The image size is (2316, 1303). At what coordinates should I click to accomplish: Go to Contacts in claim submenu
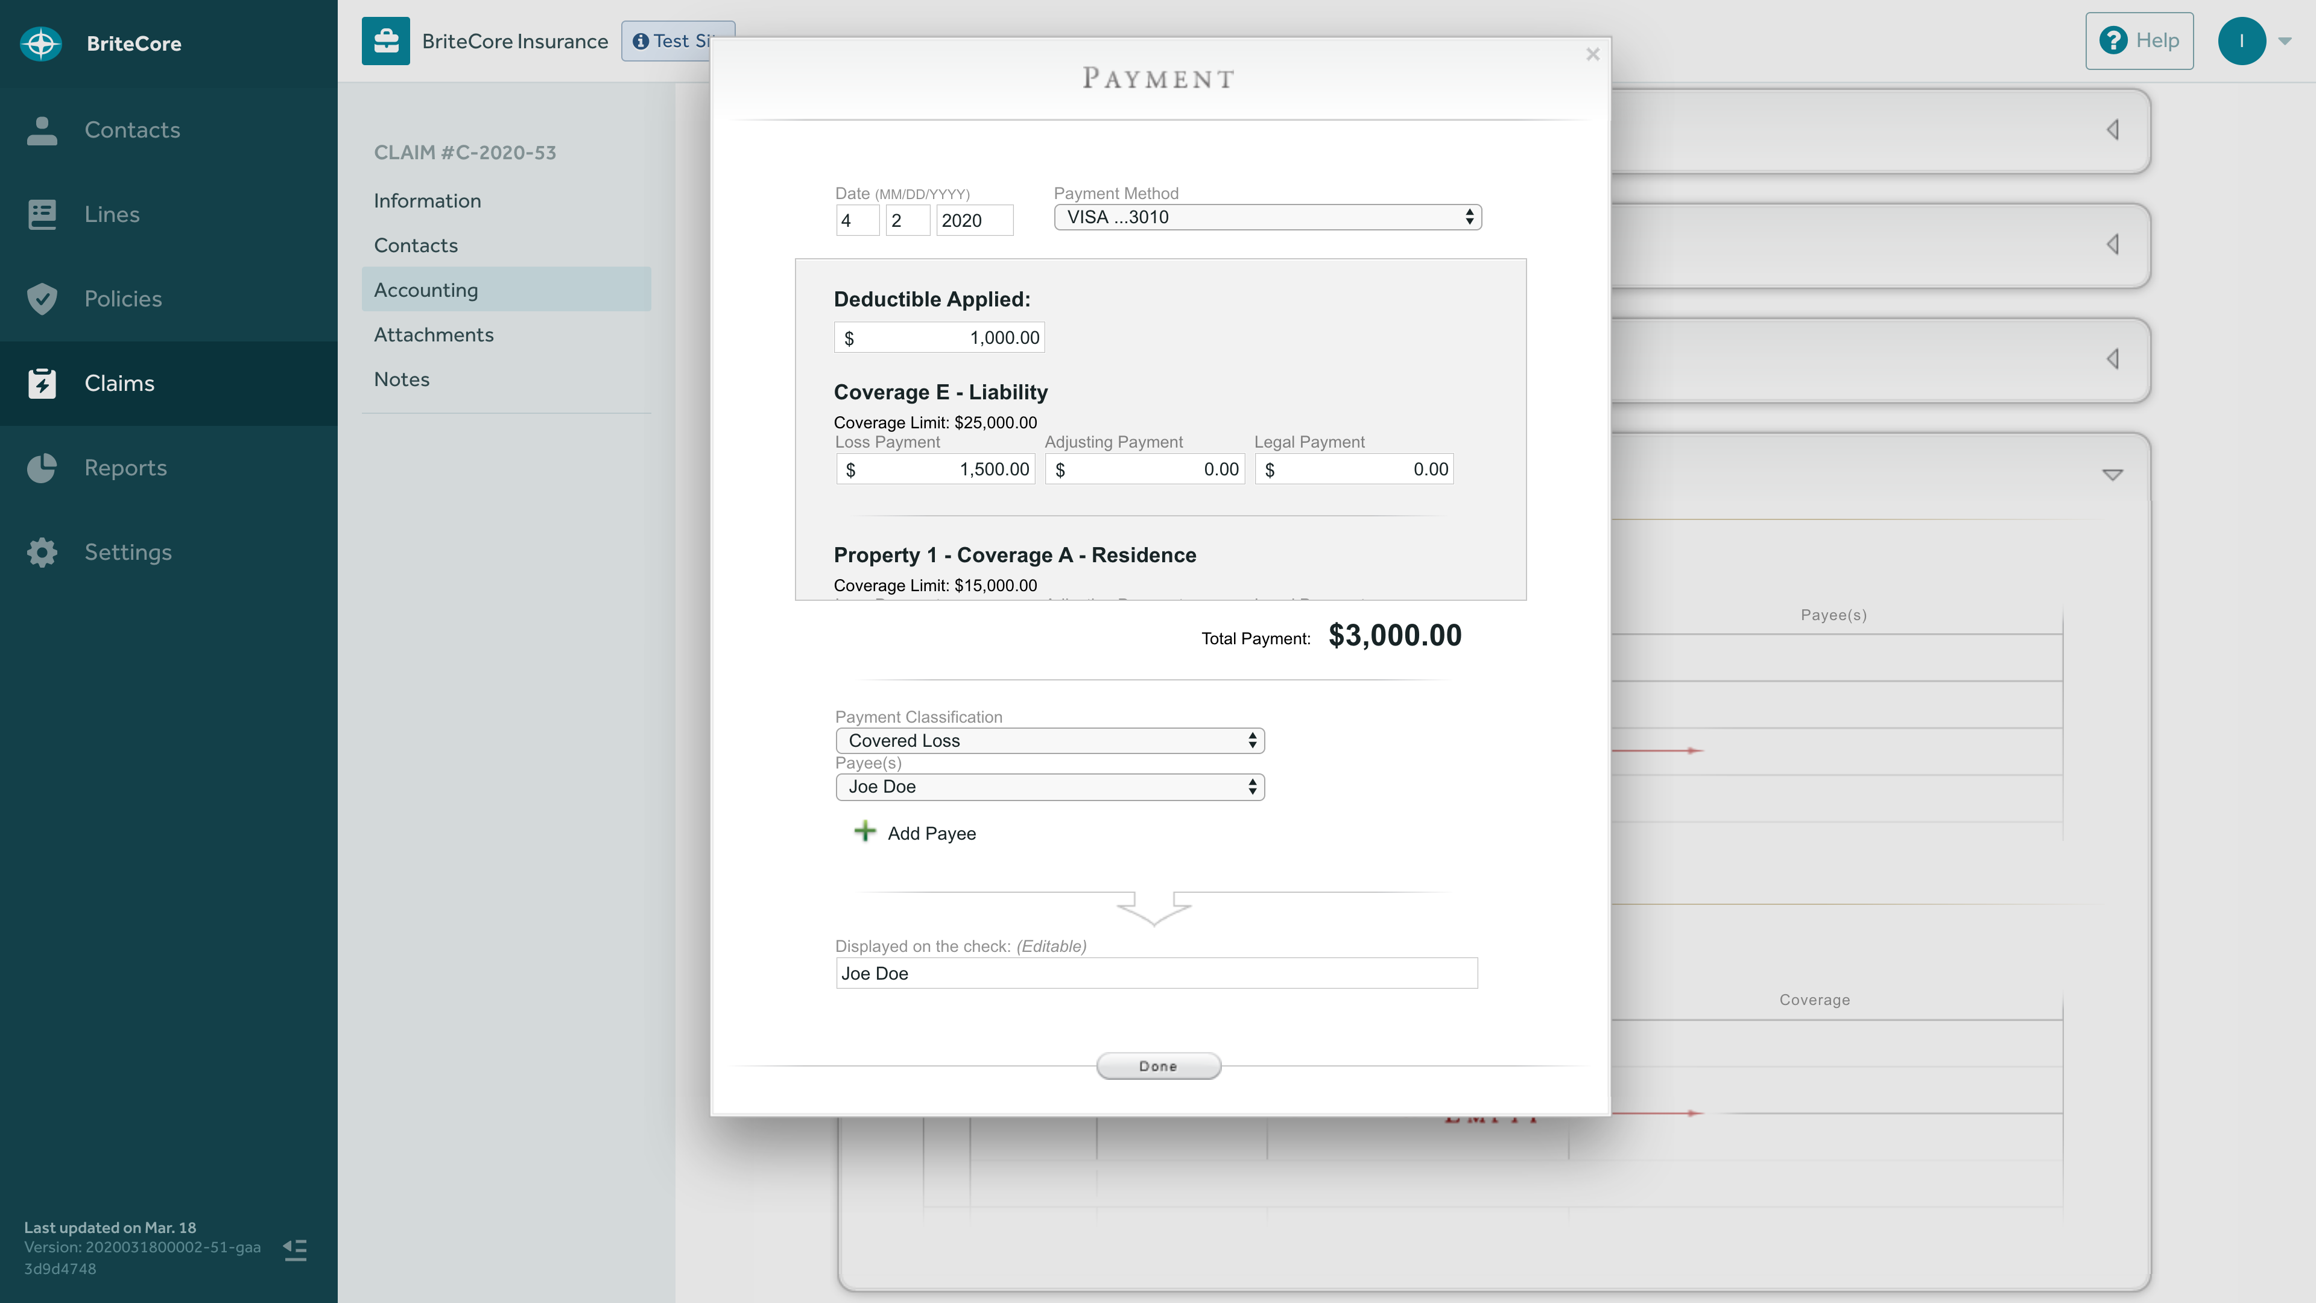pos(416,246)
